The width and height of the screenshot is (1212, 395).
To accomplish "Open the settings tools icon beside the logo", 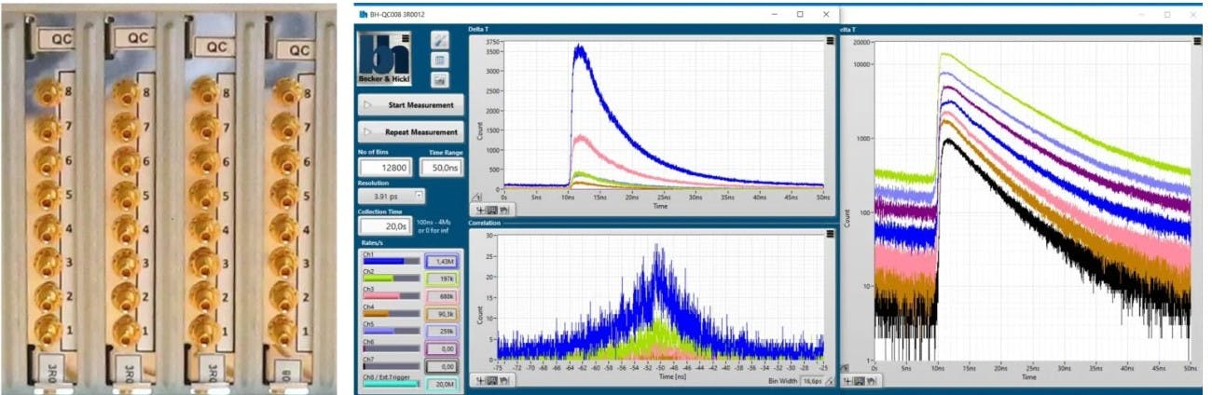I will [x=440, y=40].
